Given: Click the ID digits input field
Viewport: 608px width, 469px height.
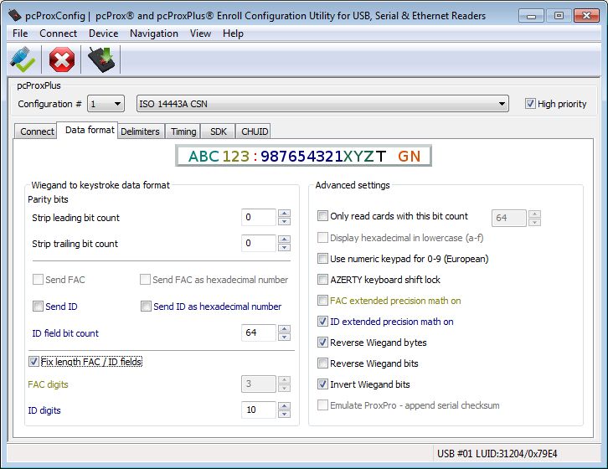Looking at the screenshot, I should (258, 410).
